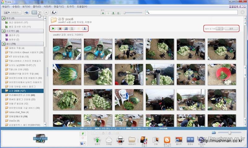The width and height of the screenshot is (248, 148).
Task: Open the 사진(P) menu
Action: [x=47, y=7]
